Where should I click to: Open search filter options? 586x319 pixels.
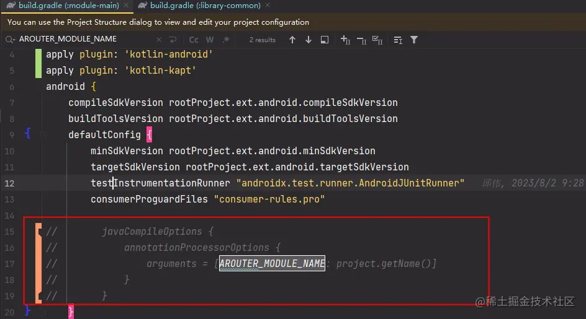(414, 40)
